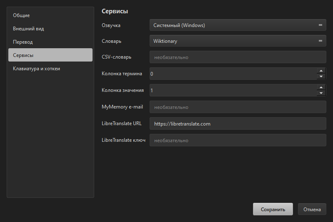The width and height of the screenshot is (333, 222).
Task: Click the Сохранить button
Action: 273,209
